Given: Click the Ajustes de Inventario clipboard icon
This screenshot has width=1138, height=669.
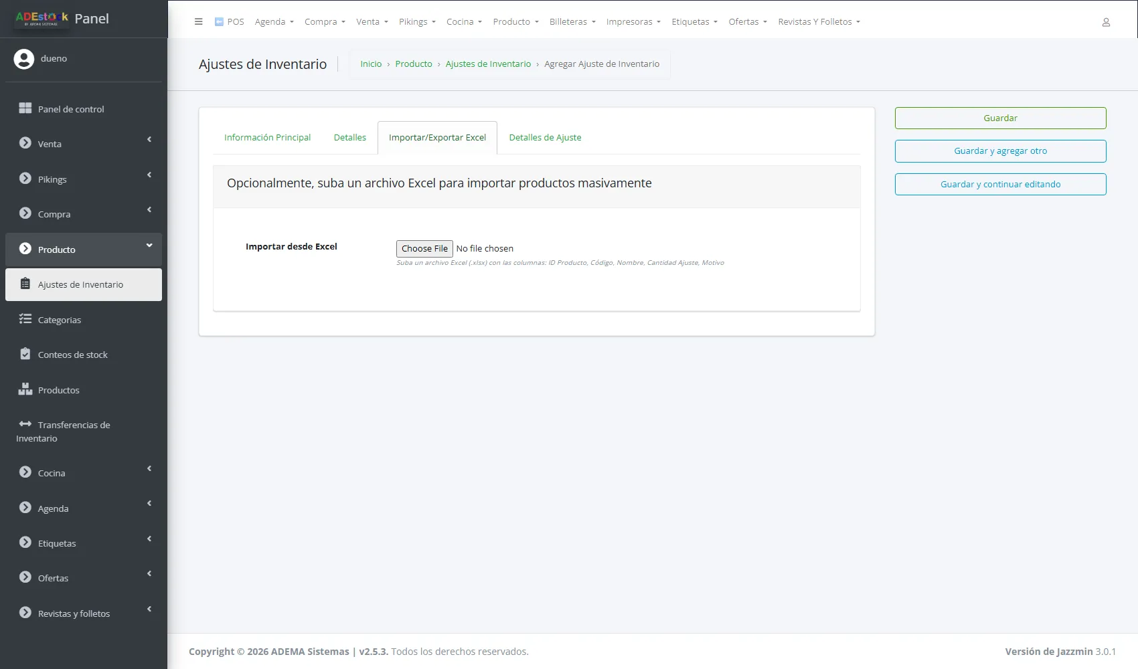Looking at the screenshot, I should [25, 284].
